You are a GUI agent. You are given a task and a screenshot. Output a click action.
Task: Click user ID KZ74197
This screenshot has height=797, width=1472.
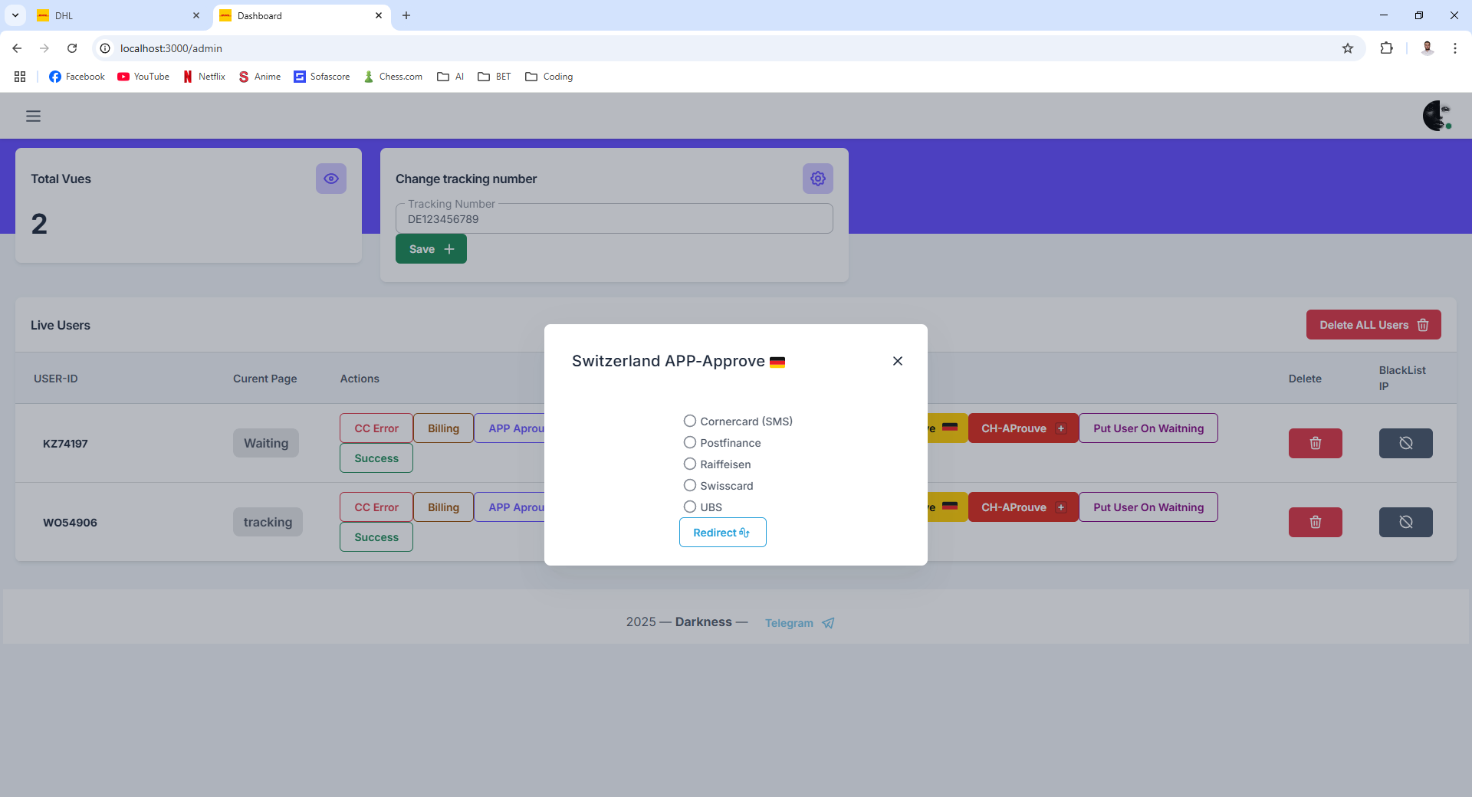[65, 444]
